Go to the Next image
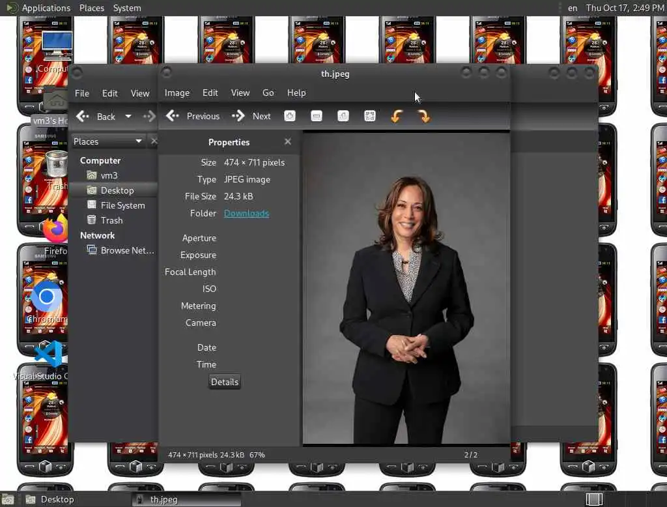Screen dimensions: 667x507 [x=251, y=116]
